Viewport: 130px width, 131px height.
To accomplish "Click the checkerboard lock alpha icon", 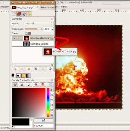I will 30,33.
